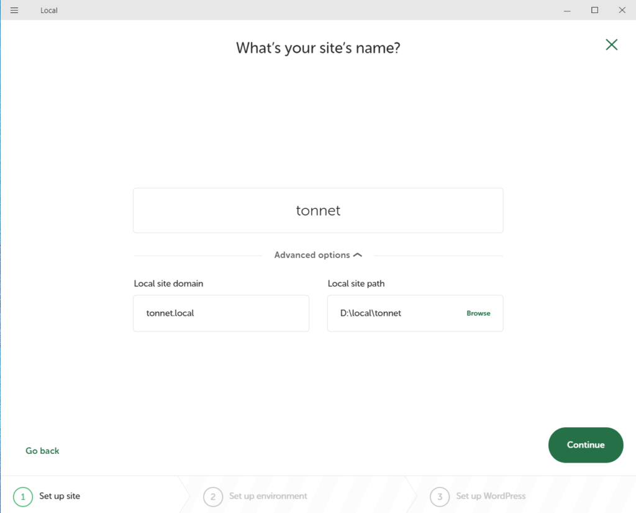Click the Local title in the title bar
The width and height of the screenshot is (636, 513).
(x=49, y=11)
